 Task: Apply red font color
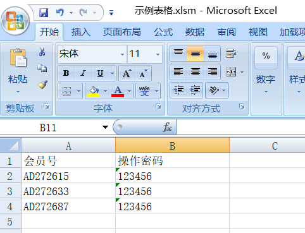[x=118, y=91]
